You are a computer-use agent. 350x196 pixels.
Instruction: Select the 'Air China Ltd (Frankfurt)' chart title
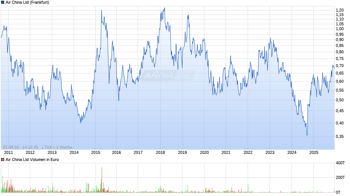coord(27,3)
